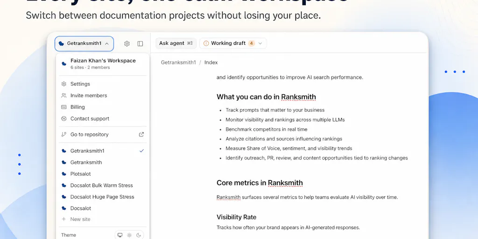Select Faizan Khan's Workspace header

tap(103, 63)
